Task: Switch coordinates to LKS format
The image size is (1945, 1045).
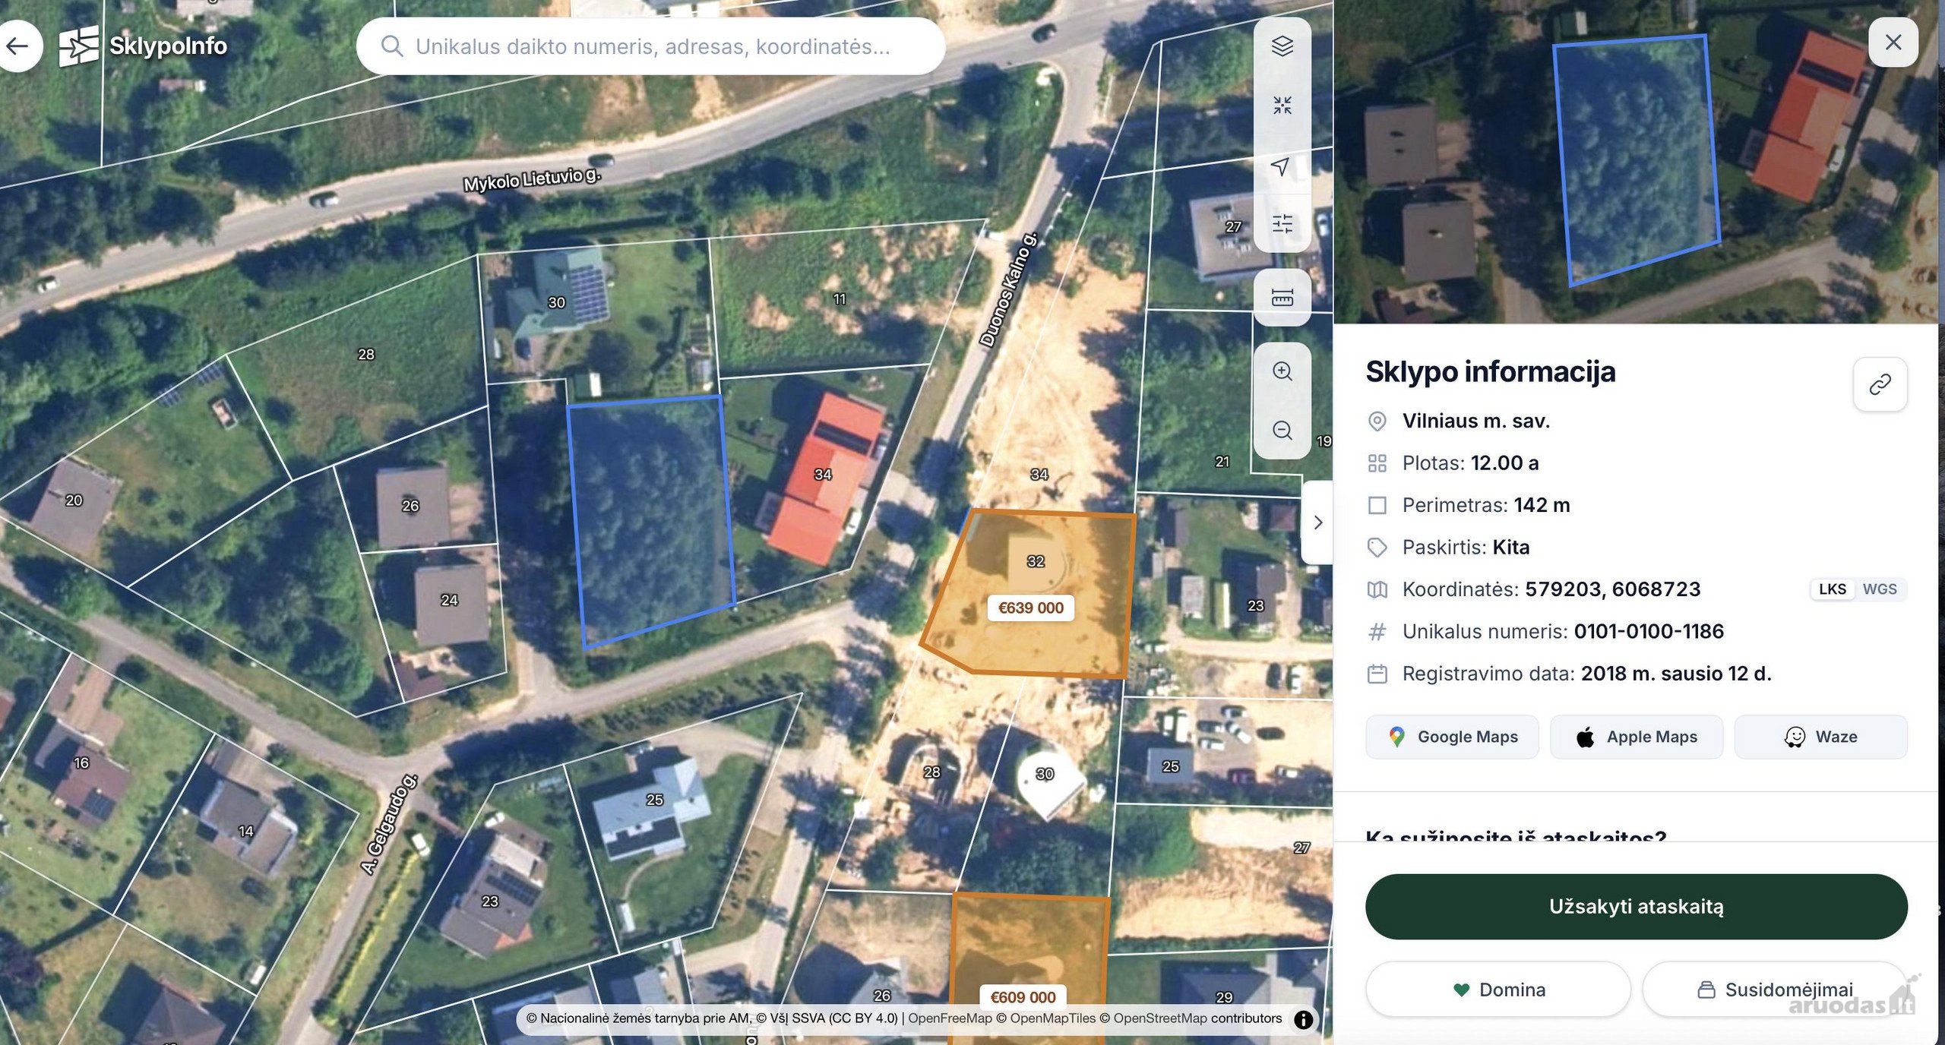Action: (x=1832, y=589)
